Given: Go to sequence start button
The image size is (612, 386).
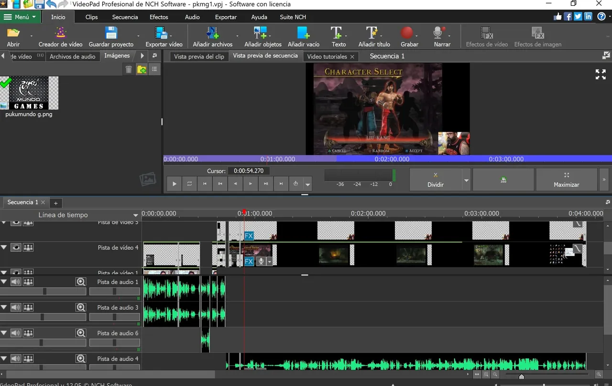Looking at the screenshot, I should click(x=205, y=183).
